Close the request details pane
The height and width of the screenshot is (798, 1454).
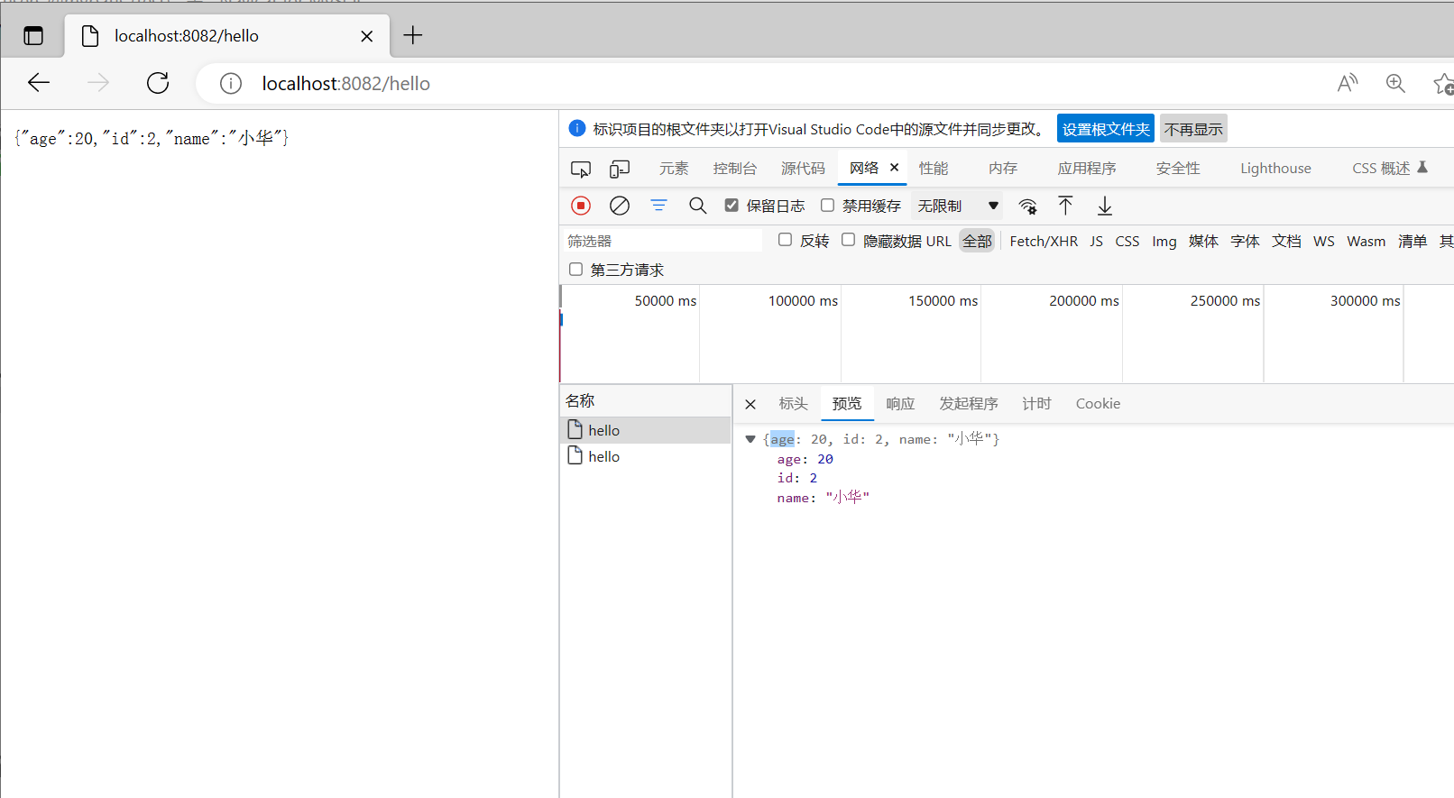pyautogui.click(x=750, y=404)
